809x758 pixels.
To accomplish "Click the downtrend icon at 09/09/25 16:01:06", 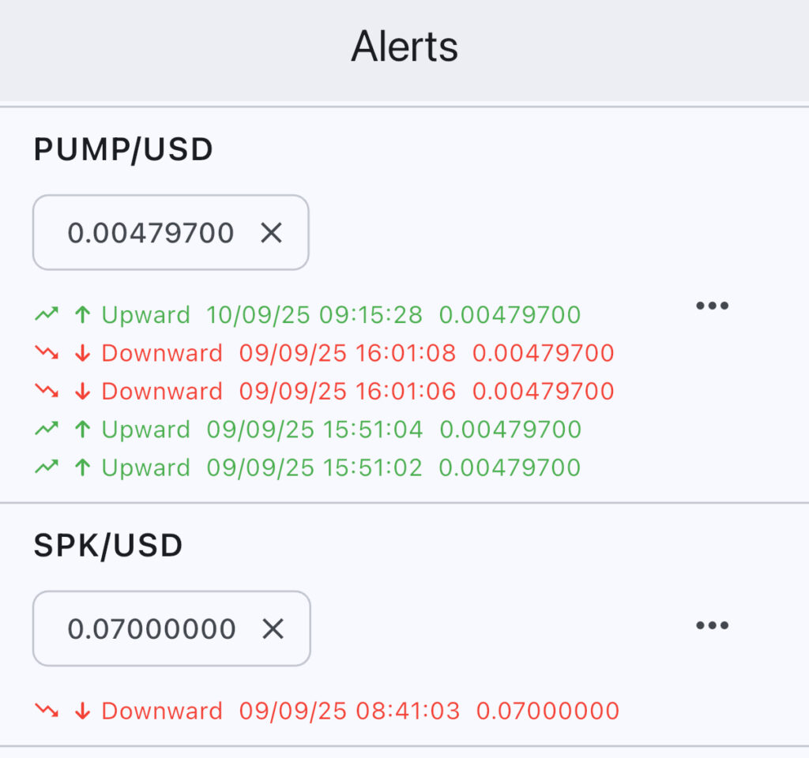I will [47, 391].
